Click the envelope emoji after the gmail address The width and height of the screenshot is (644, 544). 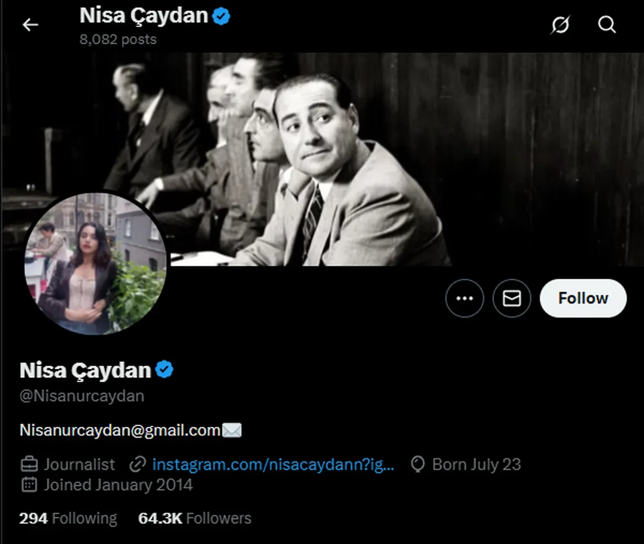(231, 429)
